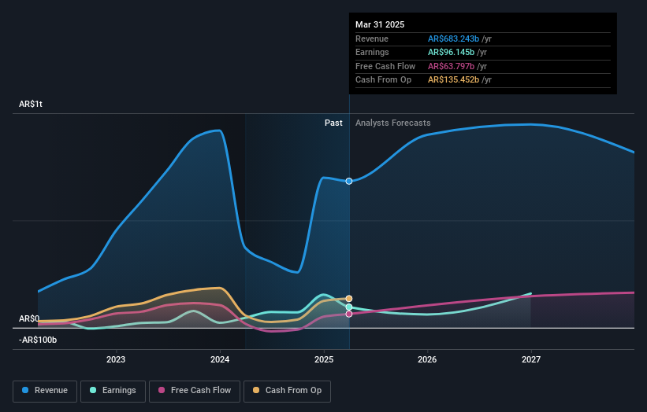Click the AR$1t y-axis label

(x=31, y=104)
